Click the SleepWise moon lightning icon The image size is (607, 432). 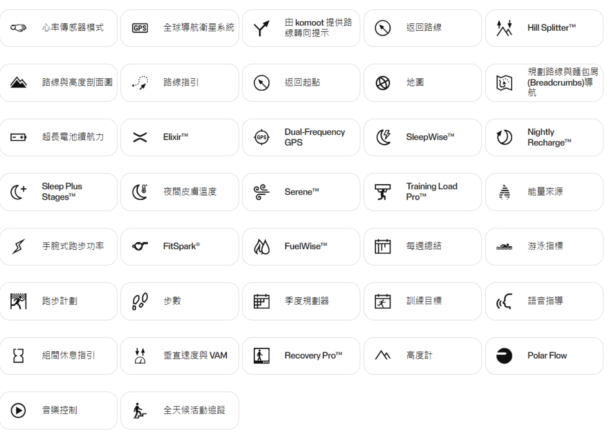click(x=383, y=137)
